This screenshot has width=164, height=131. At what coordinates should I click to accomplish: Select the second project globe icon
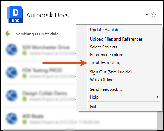click(x=12, y=73)
